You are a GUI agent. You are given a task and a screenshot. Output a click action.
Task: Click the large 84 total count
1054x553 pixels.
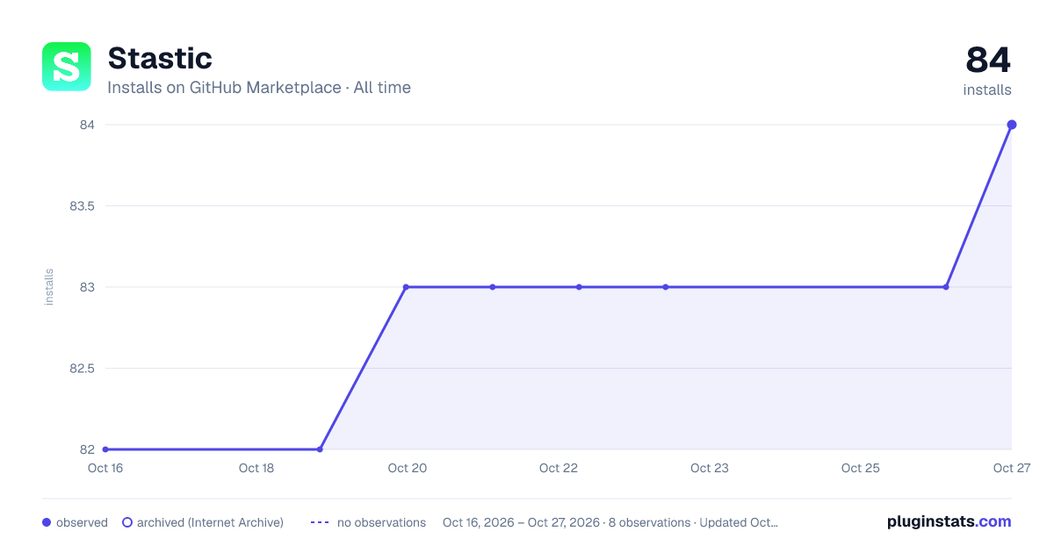tap(988, 61)
